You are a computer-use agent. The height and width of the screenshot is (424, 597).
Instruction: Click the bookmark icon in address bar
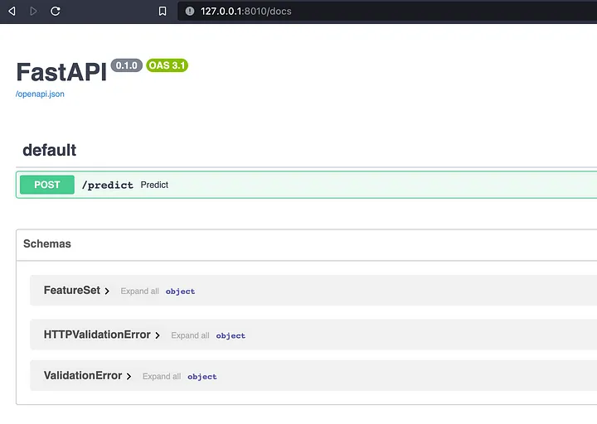[163, 12]
